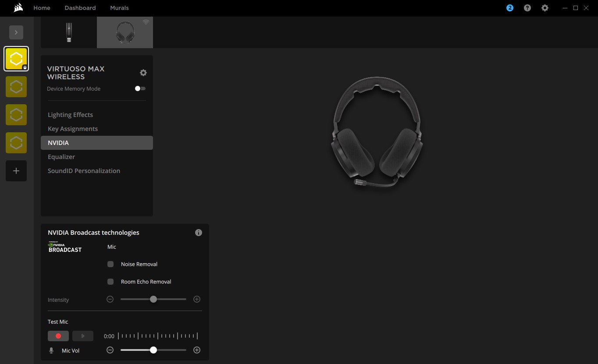Show NVIDIA Broadcast technologies info
This screenshot has width=598, height=364.
[x=199, y=233]
